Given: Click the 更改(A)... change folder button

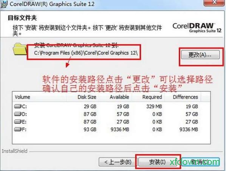Looking at the screenshot, I should coord(200,54).
